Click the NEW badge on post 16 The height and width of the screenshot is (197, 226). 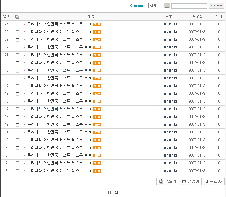97,94
